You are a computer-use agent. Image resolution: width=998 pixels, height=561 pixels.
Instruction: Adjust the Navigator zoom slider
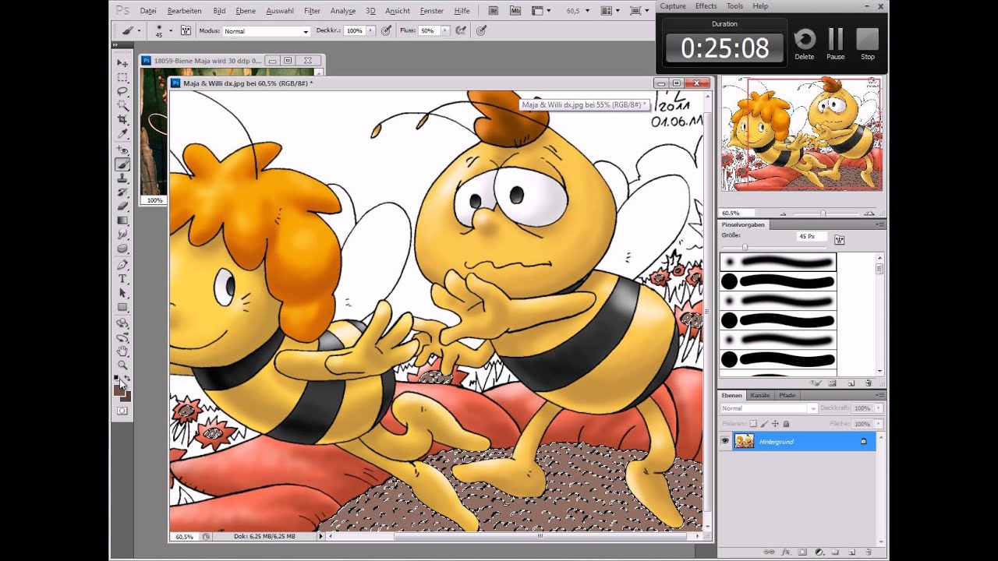coord(823,213)
